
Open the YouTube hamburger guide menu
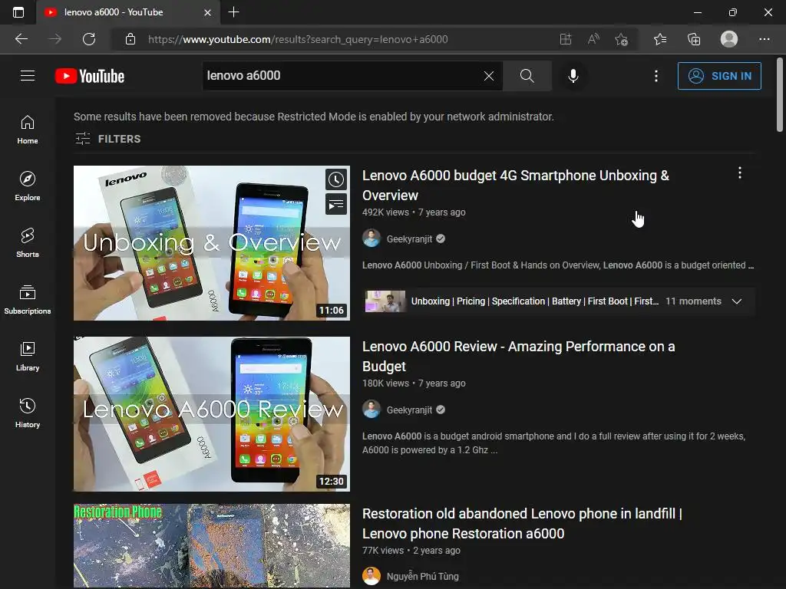[28, 76]
